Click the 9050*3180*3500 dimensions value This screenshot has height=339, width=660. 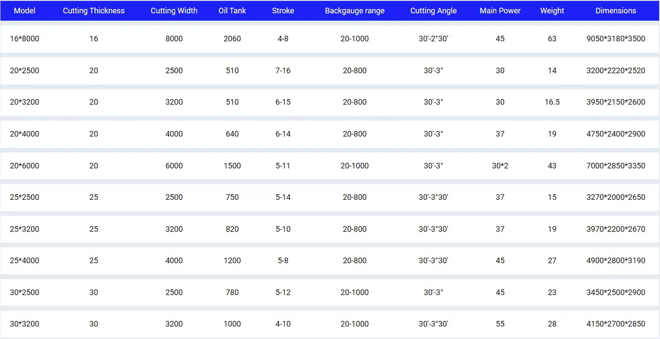click(616, 39)
